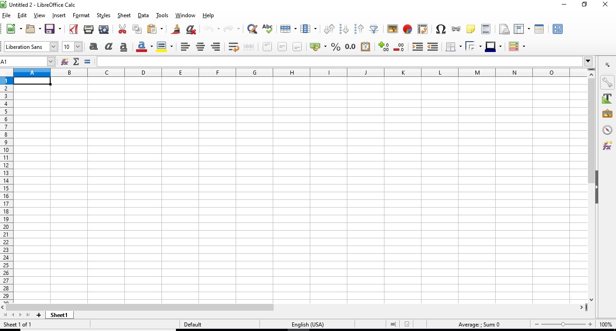The height and width of the screenshot is (331, 616).
Task: Insert a comment note
Action: pyautogui.click(x=471, y=29)
